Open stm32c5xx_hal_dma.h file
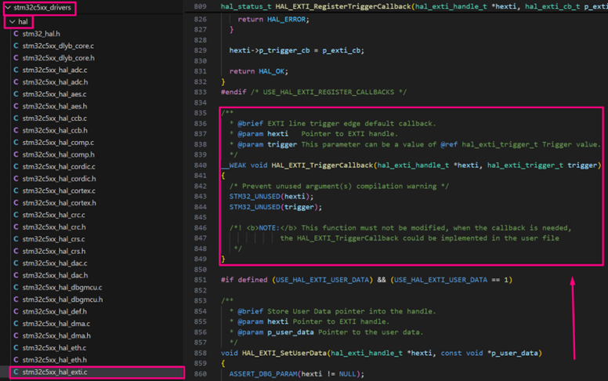The image size is (608, 381). [56, 336]
